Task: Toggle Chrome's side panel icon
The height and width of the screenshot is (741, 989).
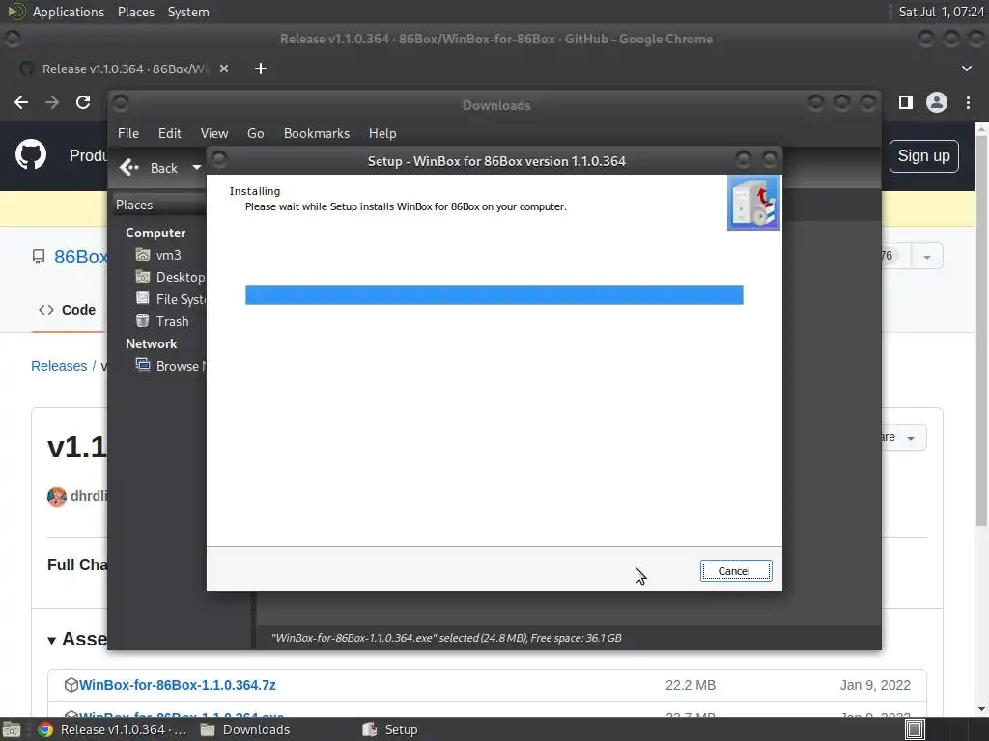Action: click(906, 102)
